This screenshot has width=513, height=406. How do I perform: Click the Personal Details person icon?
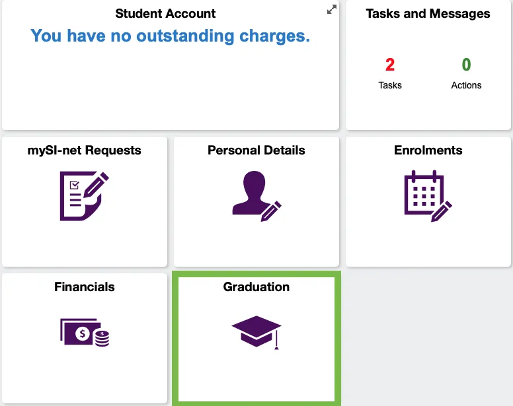(256, 196)
